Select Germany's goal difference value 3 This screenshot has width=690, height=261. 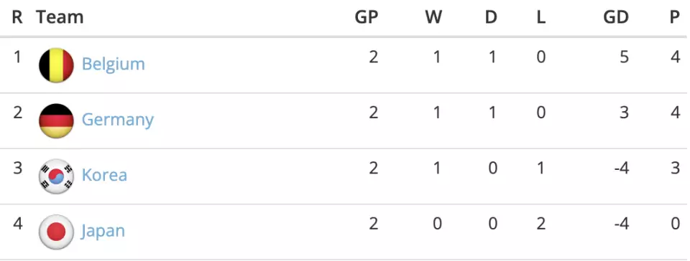(x=624, y=113)
